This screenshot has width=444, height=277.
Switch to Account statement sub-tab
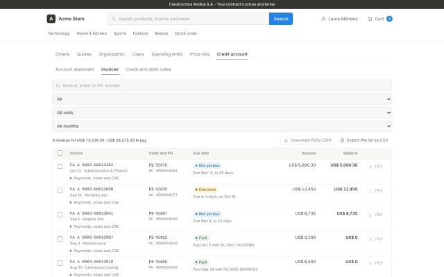74,69
